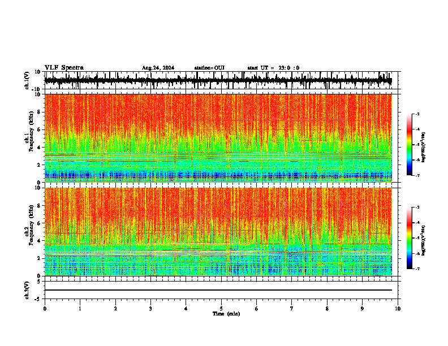
Task: Click time axis tick label "7"
Action: click(x=292, y=309)
